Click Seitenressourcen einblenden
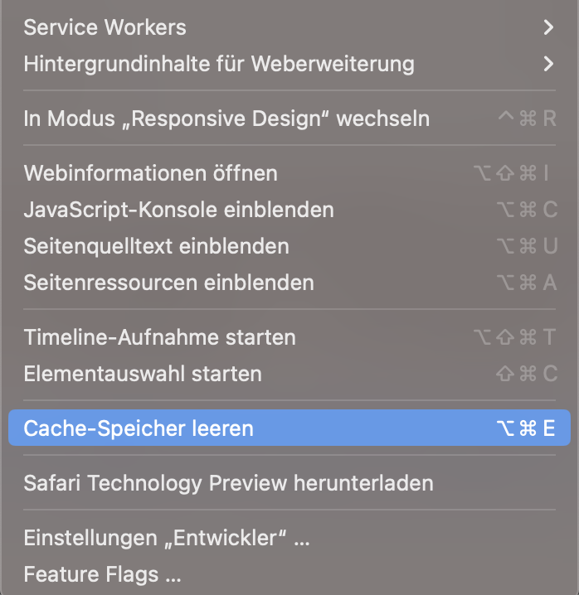This screenshot has width=579, height=595. (169, 283)
